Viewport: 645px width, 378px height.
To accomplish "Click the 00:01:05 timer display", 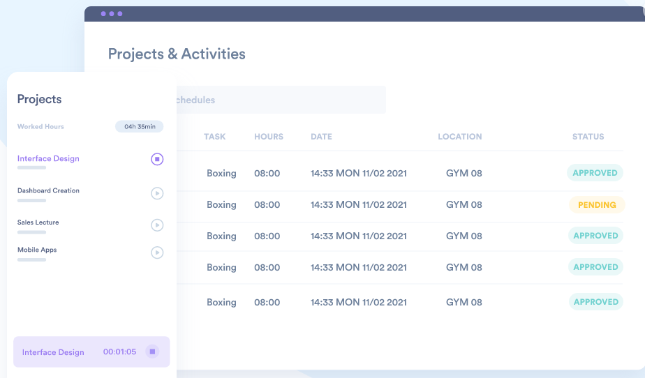I will [119, 351].
